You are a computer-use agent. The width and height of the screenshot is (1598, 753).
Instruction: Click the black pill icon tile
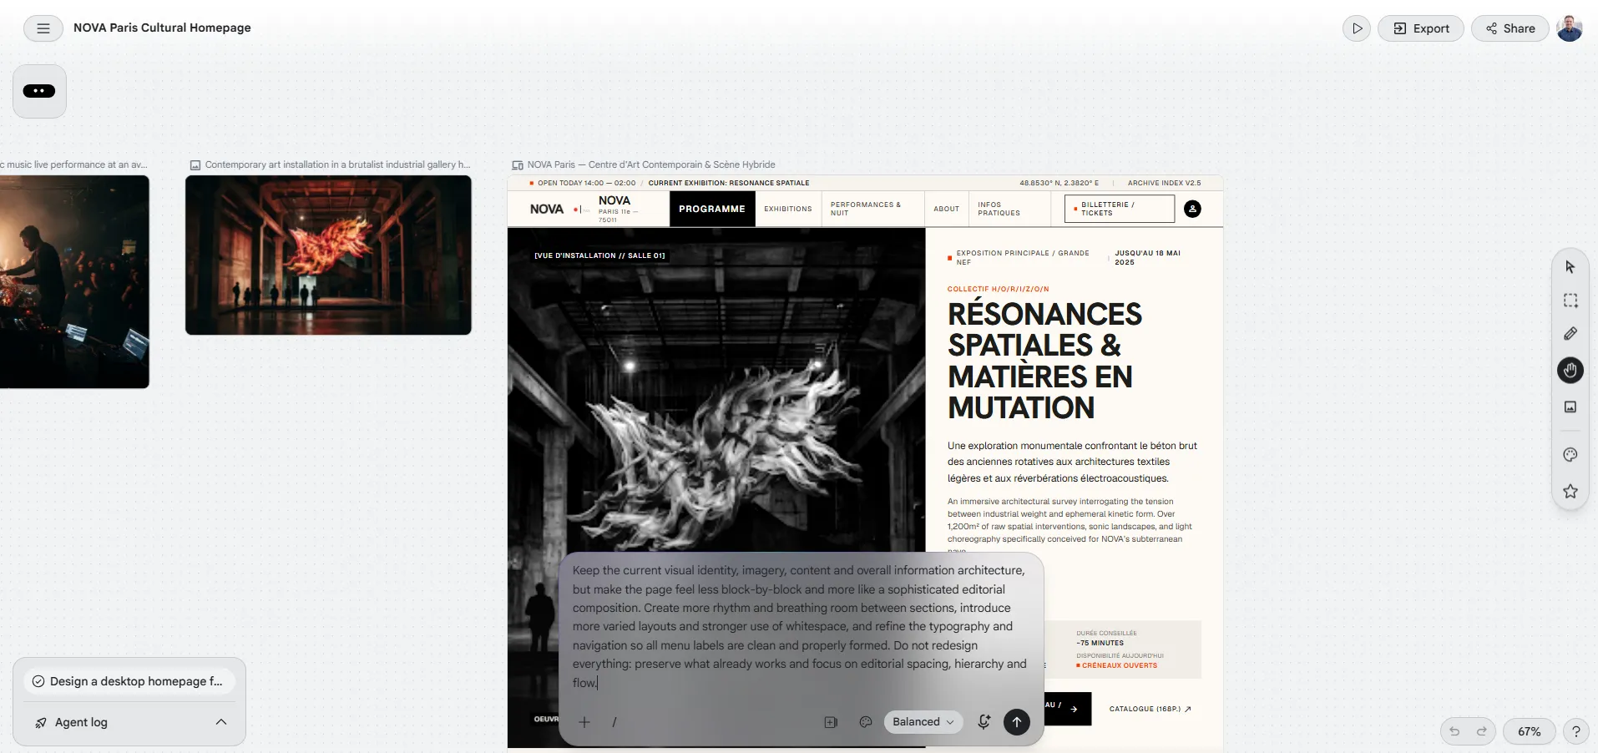(x=39, y=91)
